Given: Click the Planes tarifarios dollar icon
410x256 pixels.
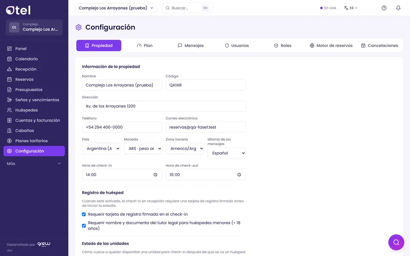Looking at the screenshot, I should tap(9, 141).
